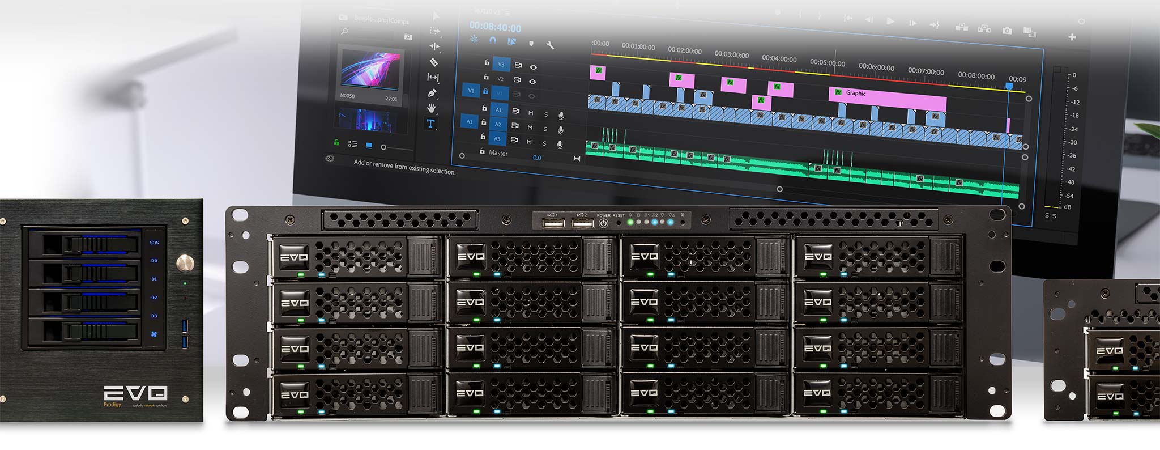Enable voice-over record on track A2
1160x450 pixels.
561,130
